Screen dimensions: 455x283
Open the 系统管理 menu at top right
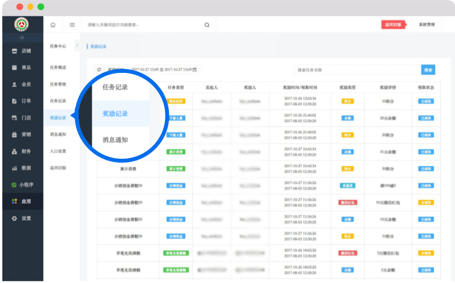coord(426,25)
